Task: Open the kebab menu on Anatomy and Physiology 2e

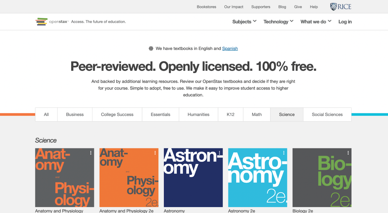Action: 156,153
